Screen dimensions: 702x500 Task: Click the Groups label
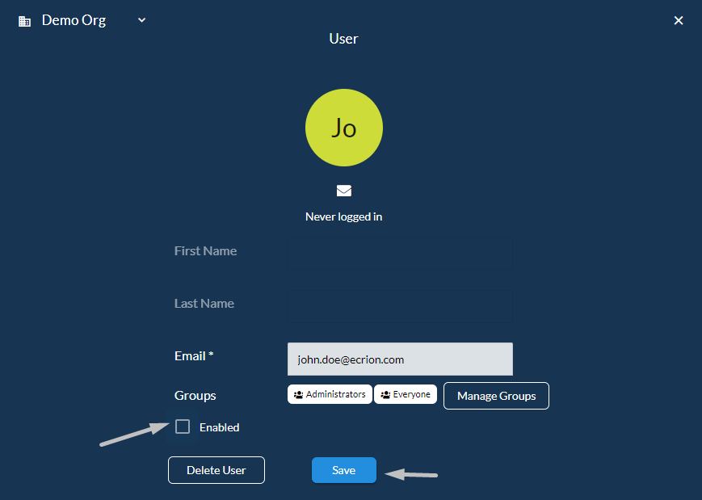(x=195, y=396)
